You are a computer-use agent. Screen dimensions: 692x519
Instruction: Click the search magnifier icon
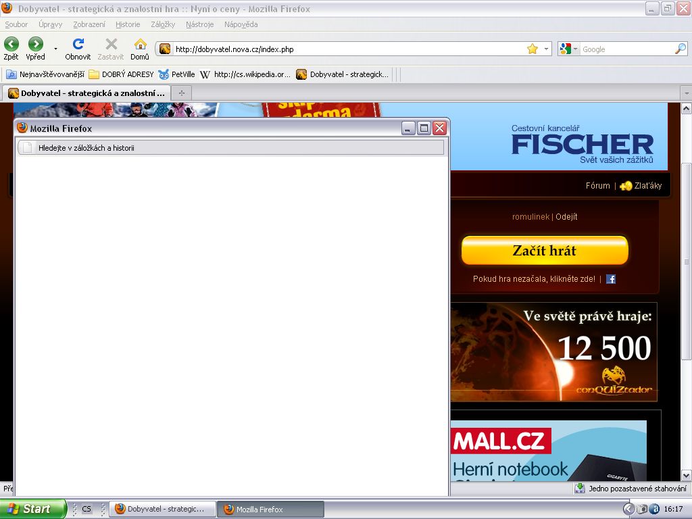[x=681, y=49]
